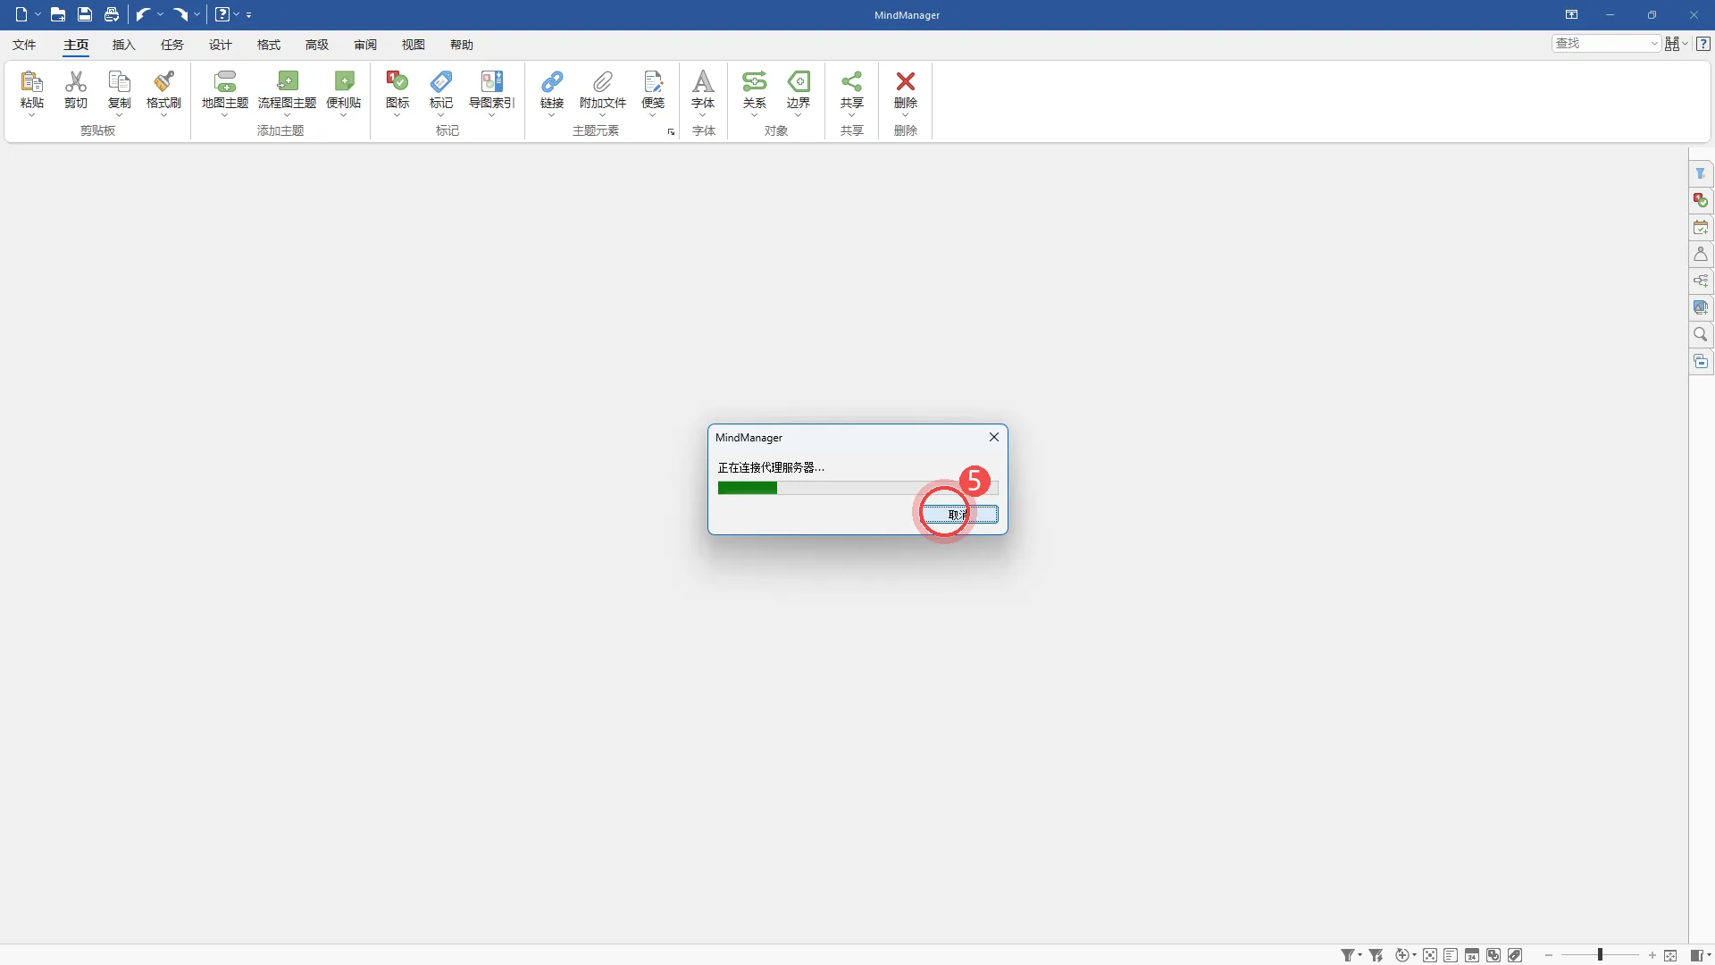This screenshot has width=1715, height=965.
Task: Close the MindManager progress dialog
Action: [x=994, y=437]
